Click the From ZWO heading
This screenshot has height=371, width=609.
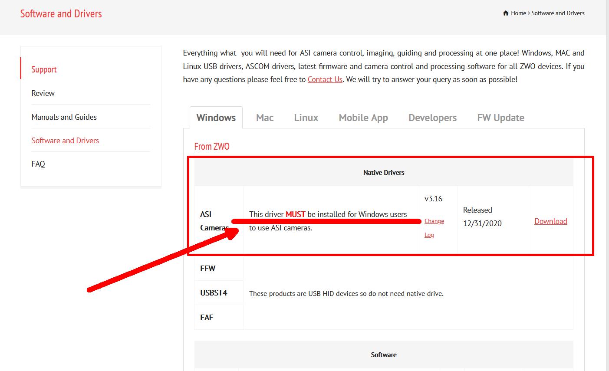(212, 146)
